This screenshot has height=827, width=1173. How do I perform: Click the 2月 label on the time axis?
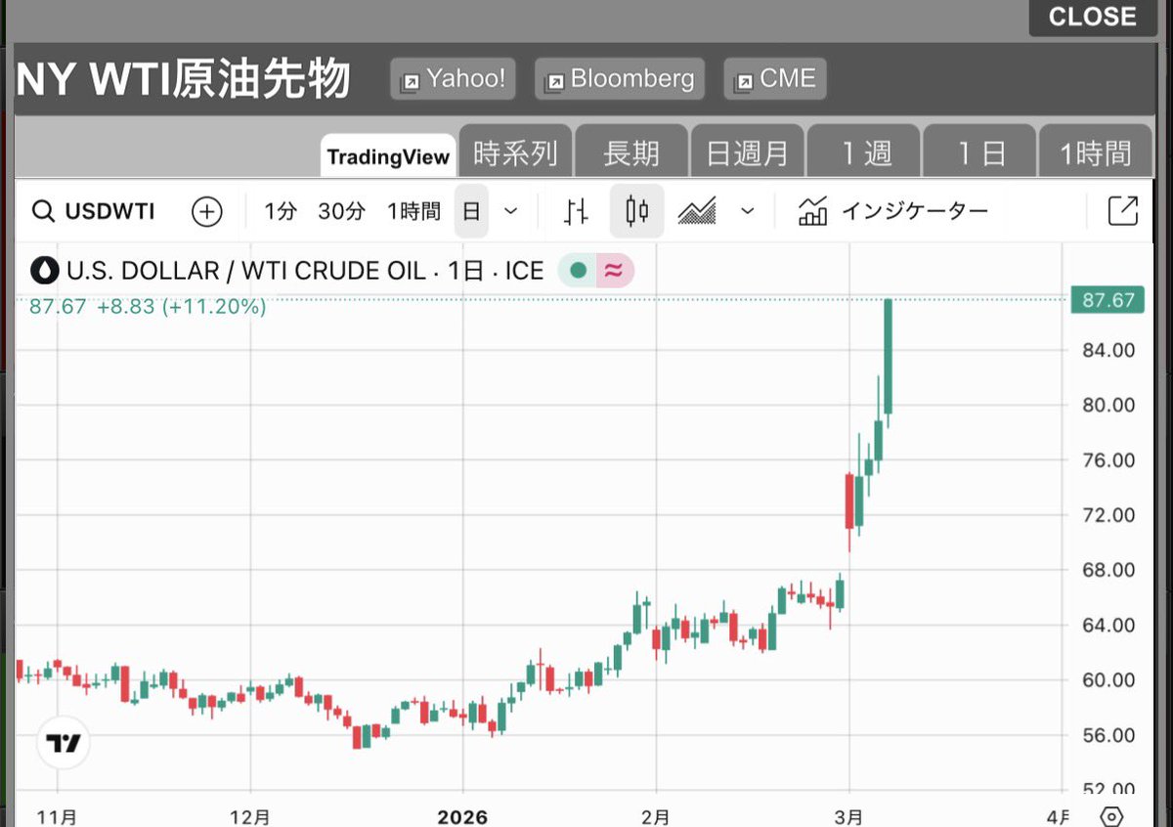click(656, 816)
